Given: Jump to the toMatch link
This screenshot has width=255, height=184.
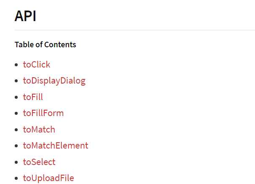Looking at the screenshot, I should [x=39, y=130].
